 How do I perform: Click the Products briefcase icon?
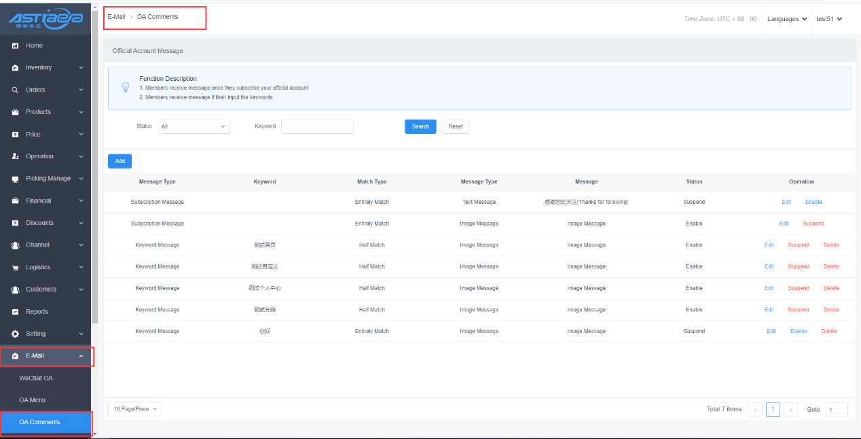(x=15, y=112)
